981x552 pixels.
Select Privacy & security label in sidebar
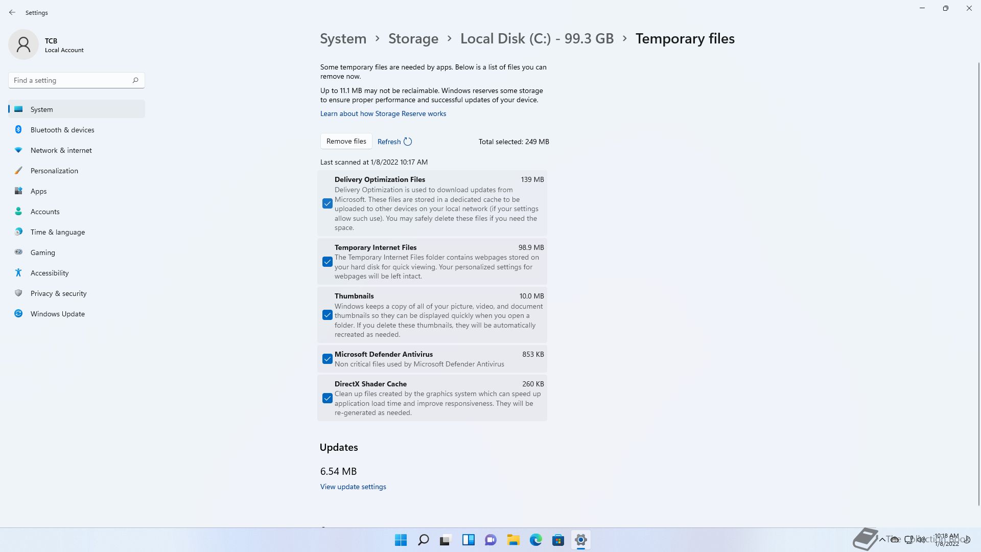pyautogui.click(x=59, y=293)
